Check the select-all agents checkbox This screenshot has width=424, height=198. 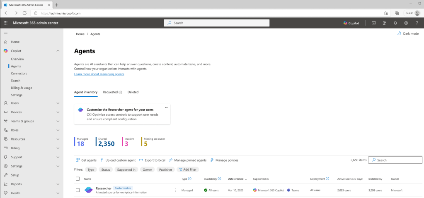tap(78, 179)
